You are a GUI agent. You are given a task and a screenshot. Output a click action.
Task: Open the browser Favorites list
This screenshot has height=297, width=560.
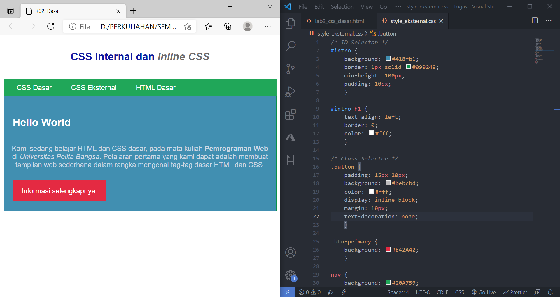pos(208,26)
